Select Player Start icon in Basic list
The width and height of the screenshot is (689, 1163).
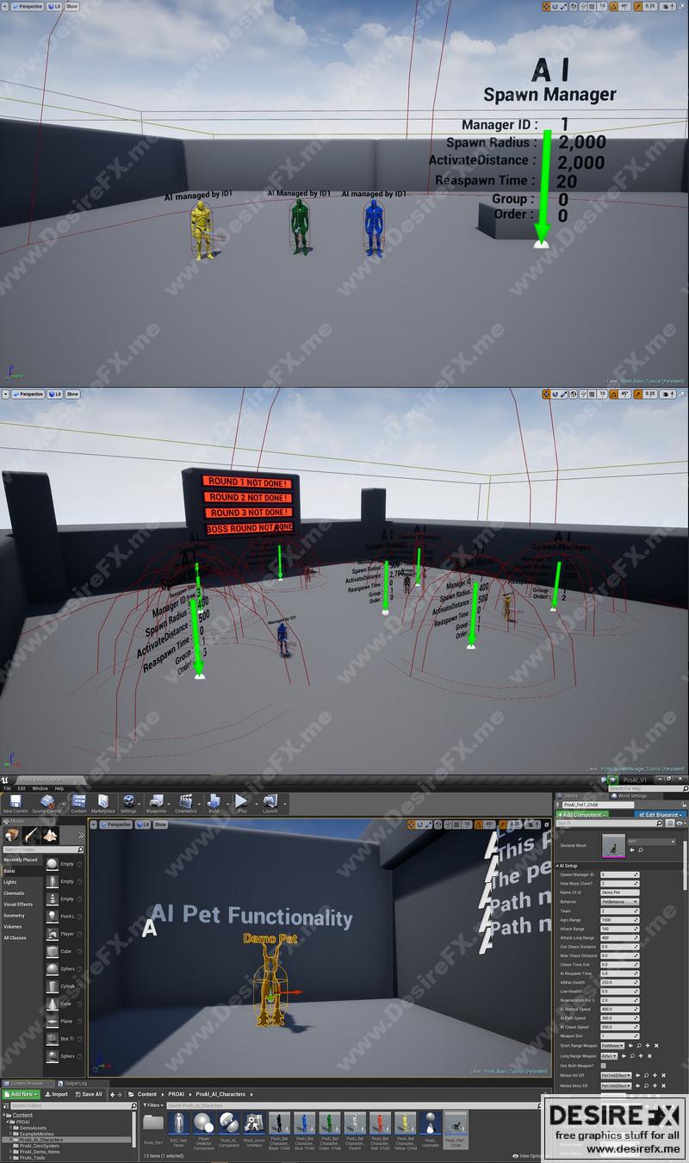click(53, 934)
